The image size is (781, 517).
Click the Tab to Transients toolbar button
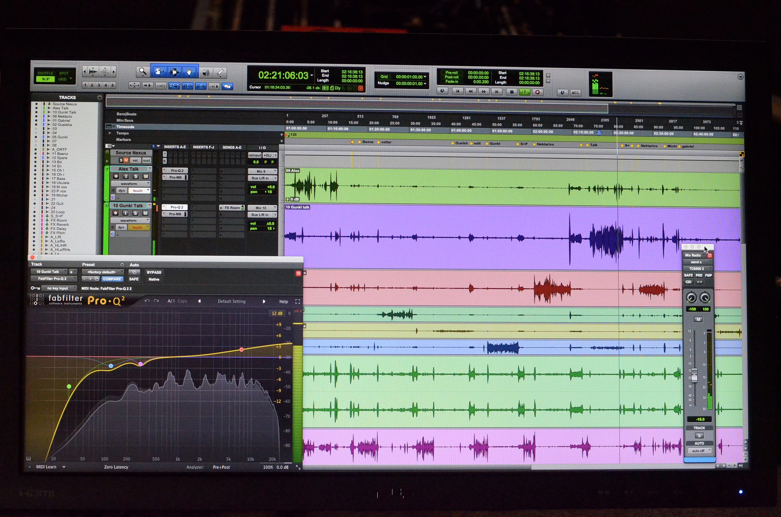click(147, 85)
